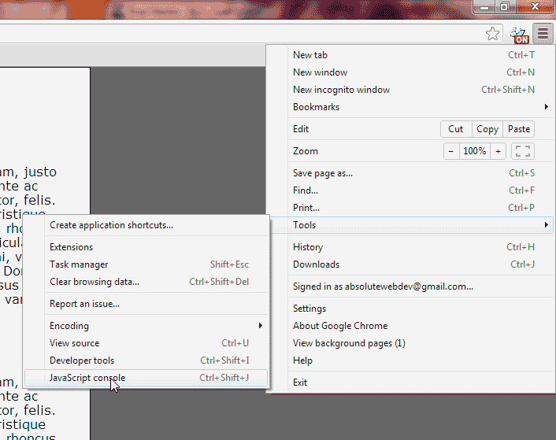Click the Paste button in Edit row
556x440 pixels.
pyautogui.click(x=519, y=129)
